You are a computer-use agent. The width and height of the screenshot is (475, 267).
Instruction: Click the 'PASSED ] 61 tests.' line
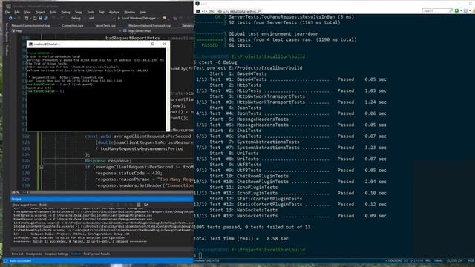click(x=223, y=45)
